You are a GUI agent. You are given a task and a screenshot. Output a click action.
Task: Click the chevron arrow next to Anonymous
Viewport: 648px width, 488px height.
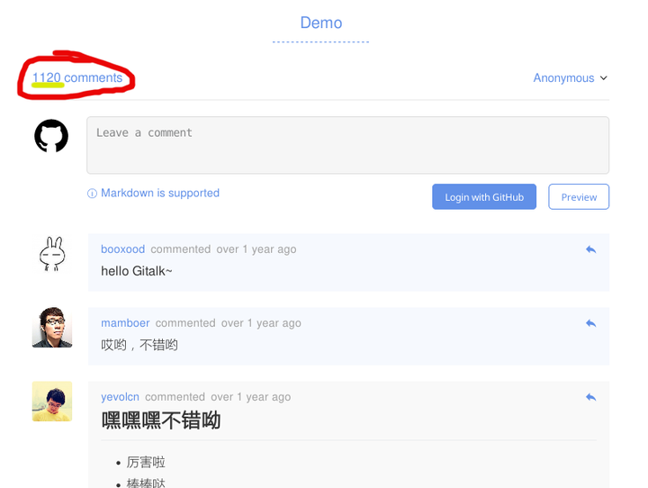tap(604, 78)
